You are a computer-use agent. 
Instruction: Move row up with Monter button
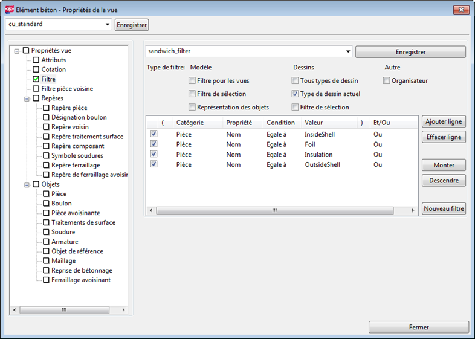coord(444,166)
